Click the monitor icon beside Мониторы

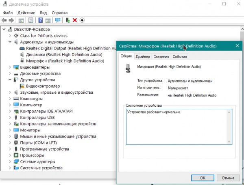pos(16,130)
